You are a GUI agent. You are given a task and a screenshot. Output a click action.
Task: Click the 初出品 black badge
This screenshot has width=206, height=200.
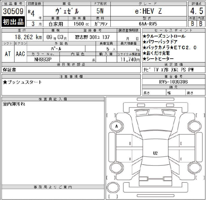pos(13,21)
